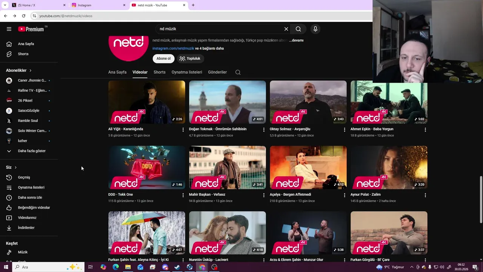Image resolution: width=483 pixels, height=272 pixels.
Task: Open the browser tab list dropdown
Action: pos(5,5)
